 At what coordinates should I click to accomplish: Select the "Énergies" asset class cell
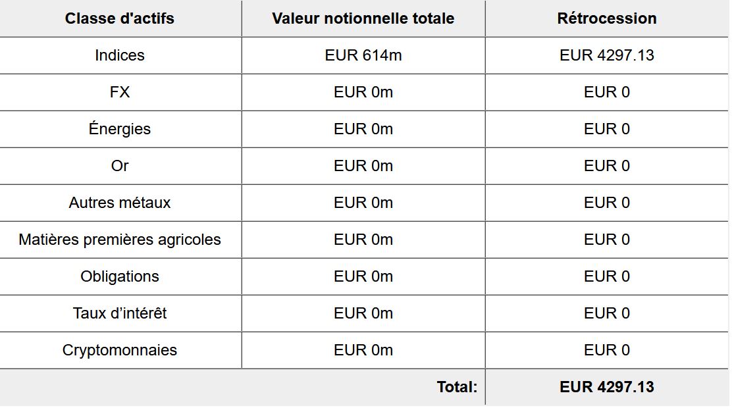pyautogui.click(x=120, y=129)
